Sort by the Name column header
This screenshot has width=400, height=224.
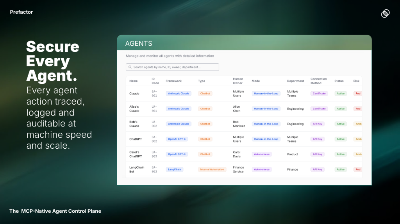point(134,81)
